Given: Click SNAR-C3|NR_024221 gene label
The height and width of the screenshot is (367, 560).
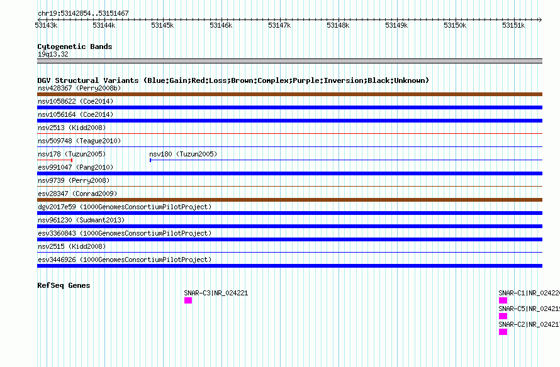Looking at the screenshot, I should tap(216, 293).
